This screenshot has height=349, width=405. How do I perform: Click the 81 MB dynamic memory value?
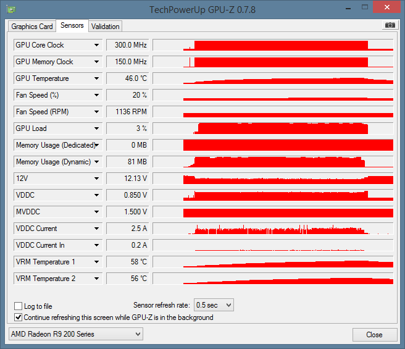click(128, 162)
